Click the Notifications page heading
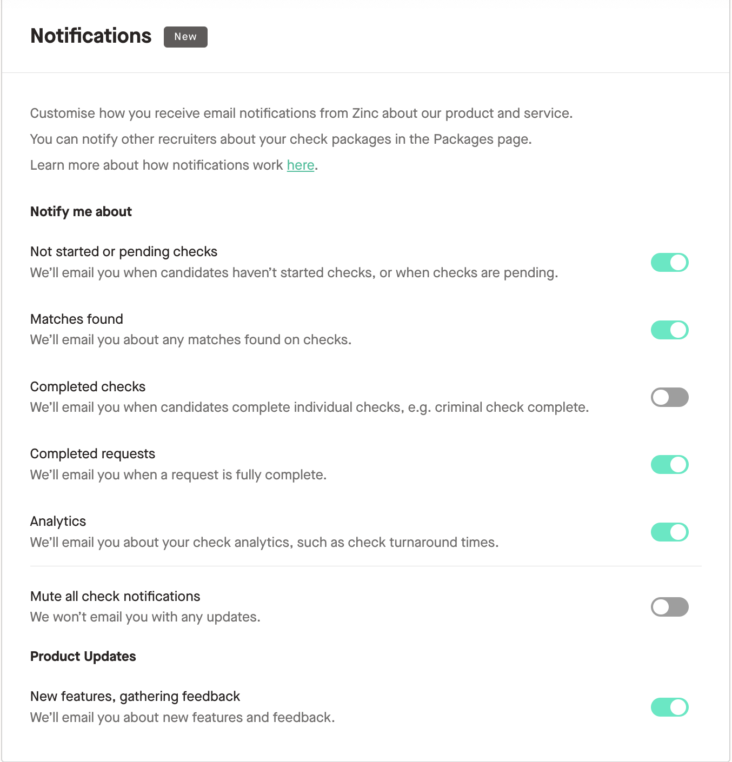The height and width of the screenshot is (762, 732). coord(91,36)
